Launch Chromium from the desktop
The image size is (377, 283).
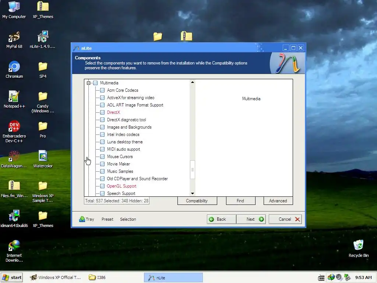pos(14,70)
